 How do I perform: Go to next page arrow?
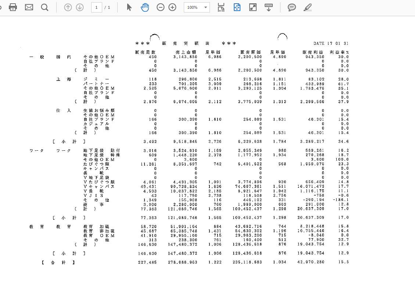point(80,7)
